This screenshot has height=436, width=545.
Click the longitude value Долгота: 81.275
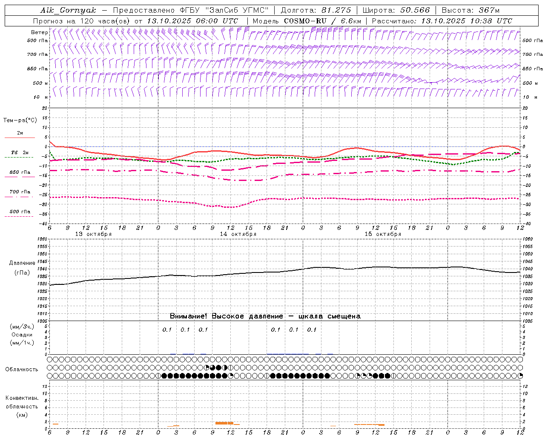(316, 10)
